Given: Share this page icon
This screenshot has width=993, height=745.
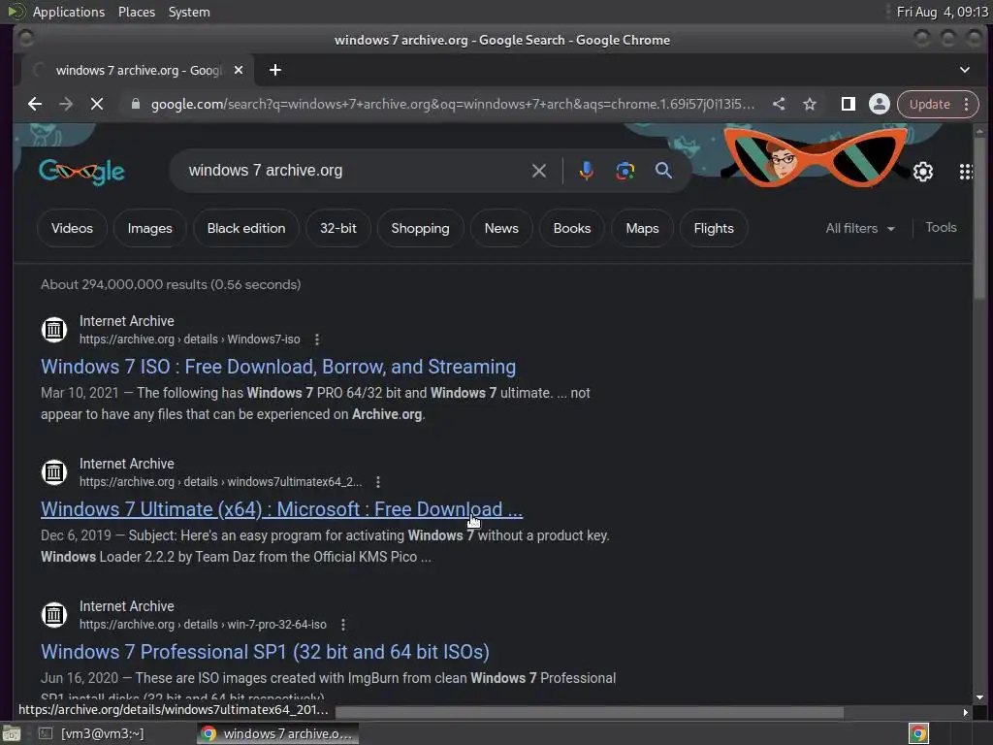Looking at the screenshot, I should (779, 104).
